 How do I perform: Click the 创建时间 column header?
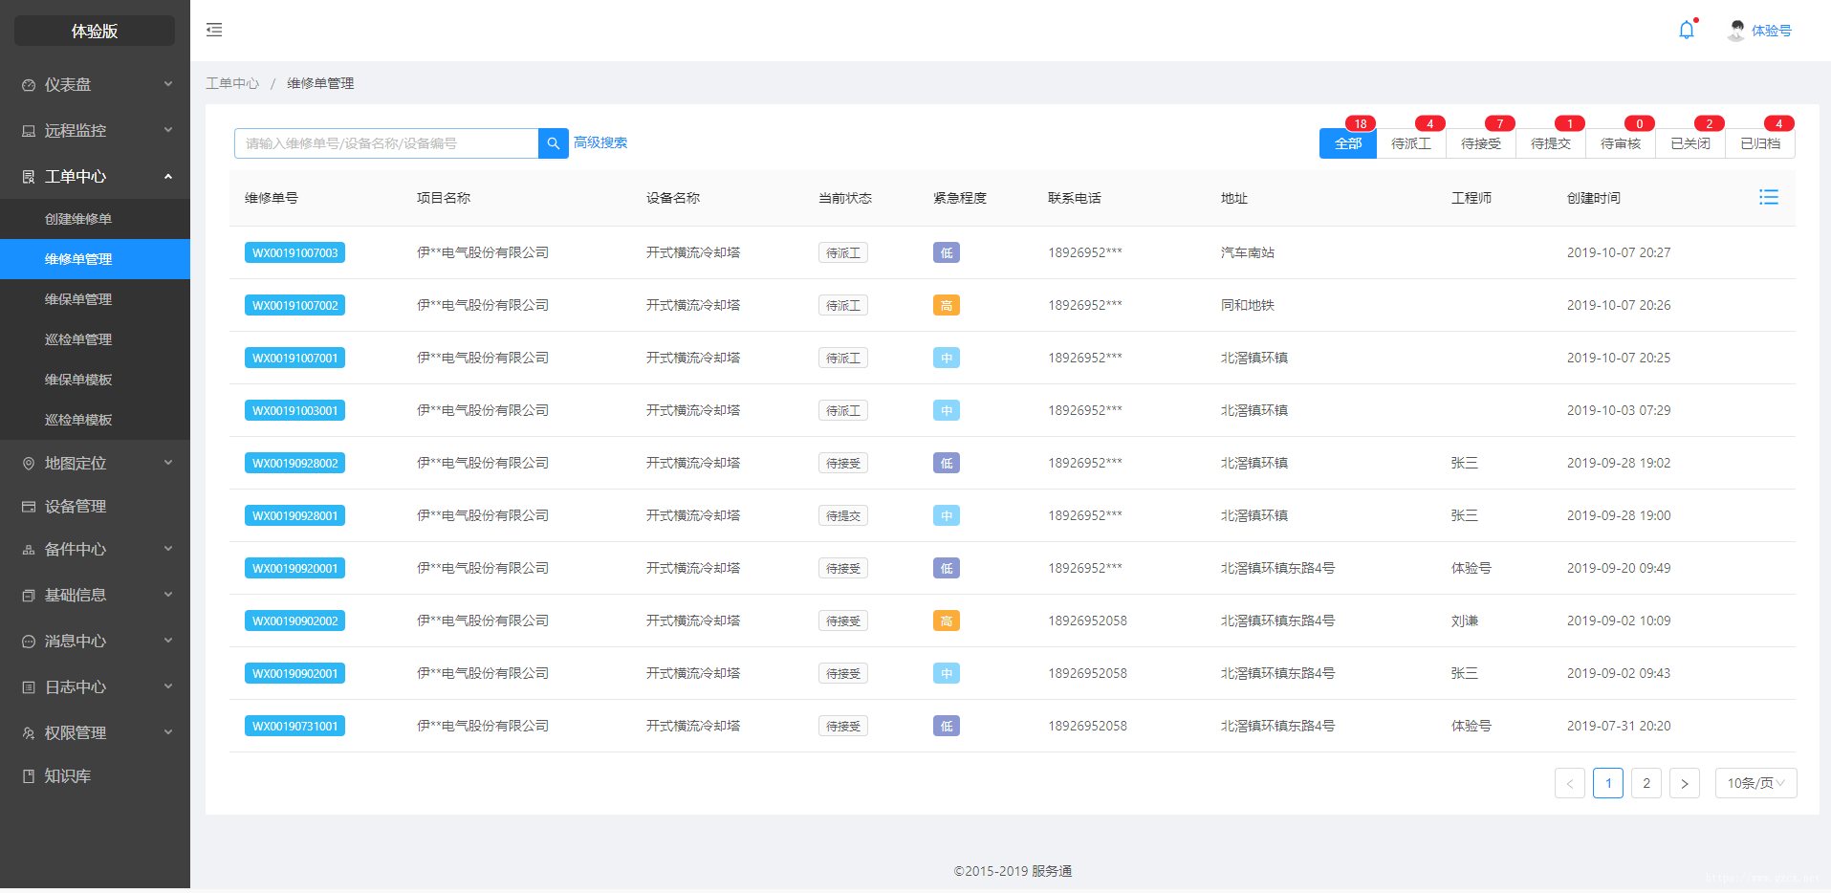1594,198
